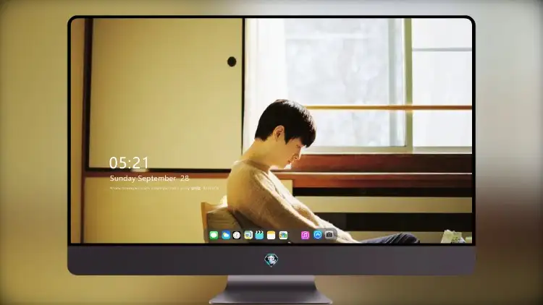
Task: Open the clapperboard video app in dock
Action: (259, 235)
